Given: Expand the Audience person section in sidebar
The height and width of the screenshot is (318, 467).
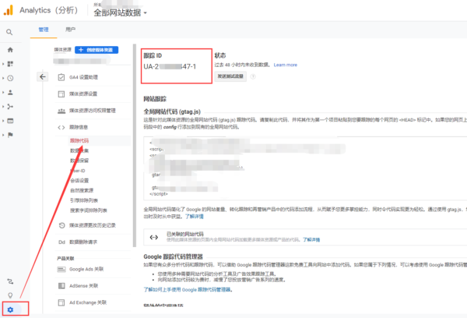Looking at the screenshot, I should pyautogui.click(x=10, y=93).
